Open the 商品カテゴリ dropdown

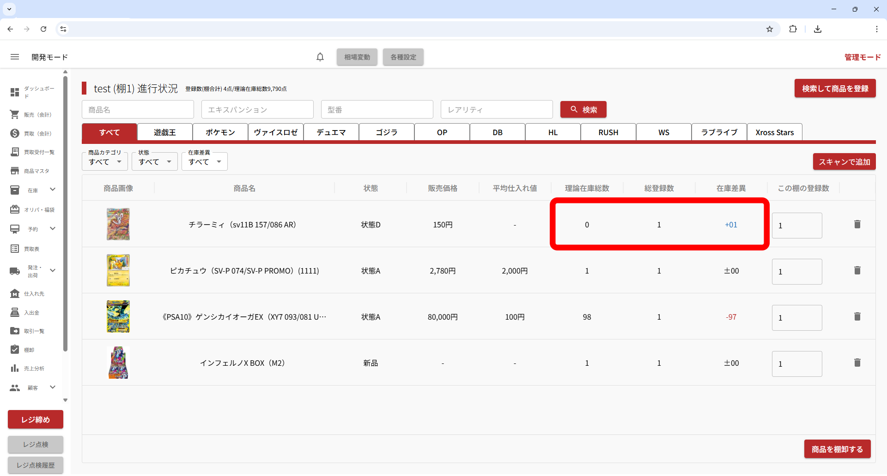[x=105, y=162]
